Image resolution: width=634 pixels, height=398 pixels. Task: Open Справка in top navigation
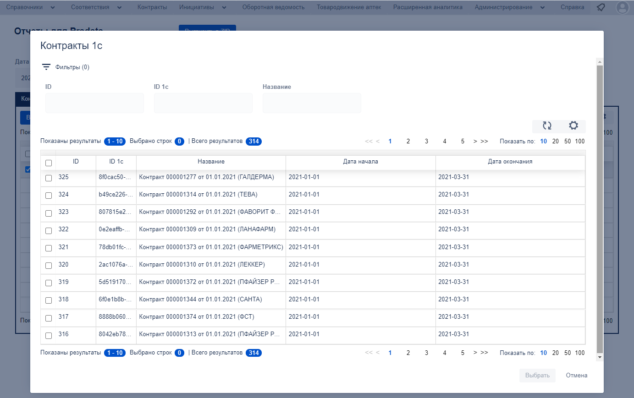pyautogui.click(x=572, y=7)
